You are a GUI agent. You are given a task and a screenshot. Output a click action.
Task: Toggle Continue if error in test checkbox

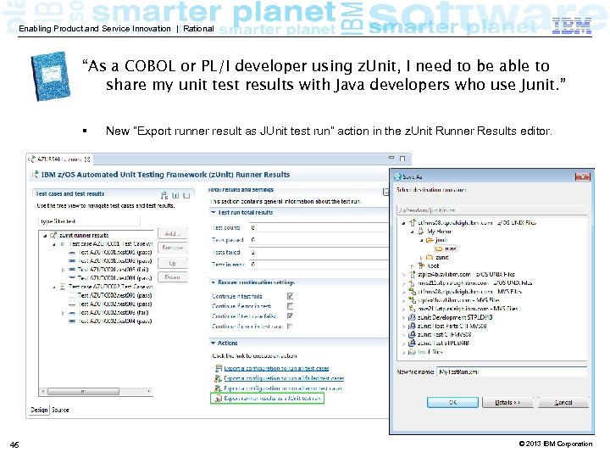click(290, 306)
